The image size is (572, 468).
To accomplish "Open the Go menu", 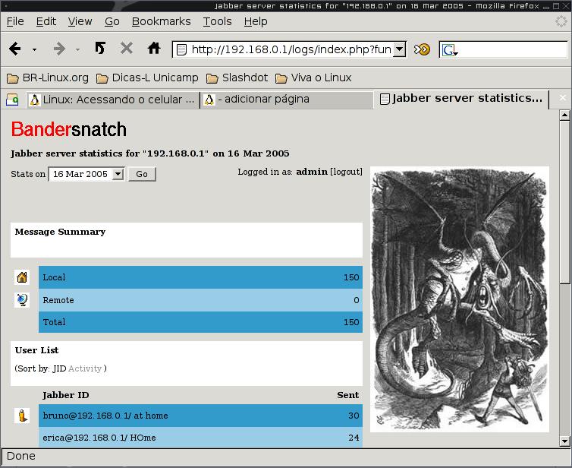I will [112, 21].
